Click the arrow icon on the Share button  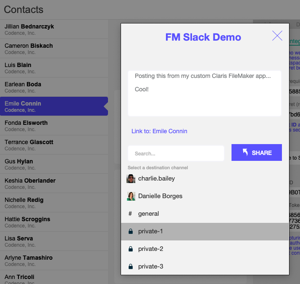coord(245,152)
